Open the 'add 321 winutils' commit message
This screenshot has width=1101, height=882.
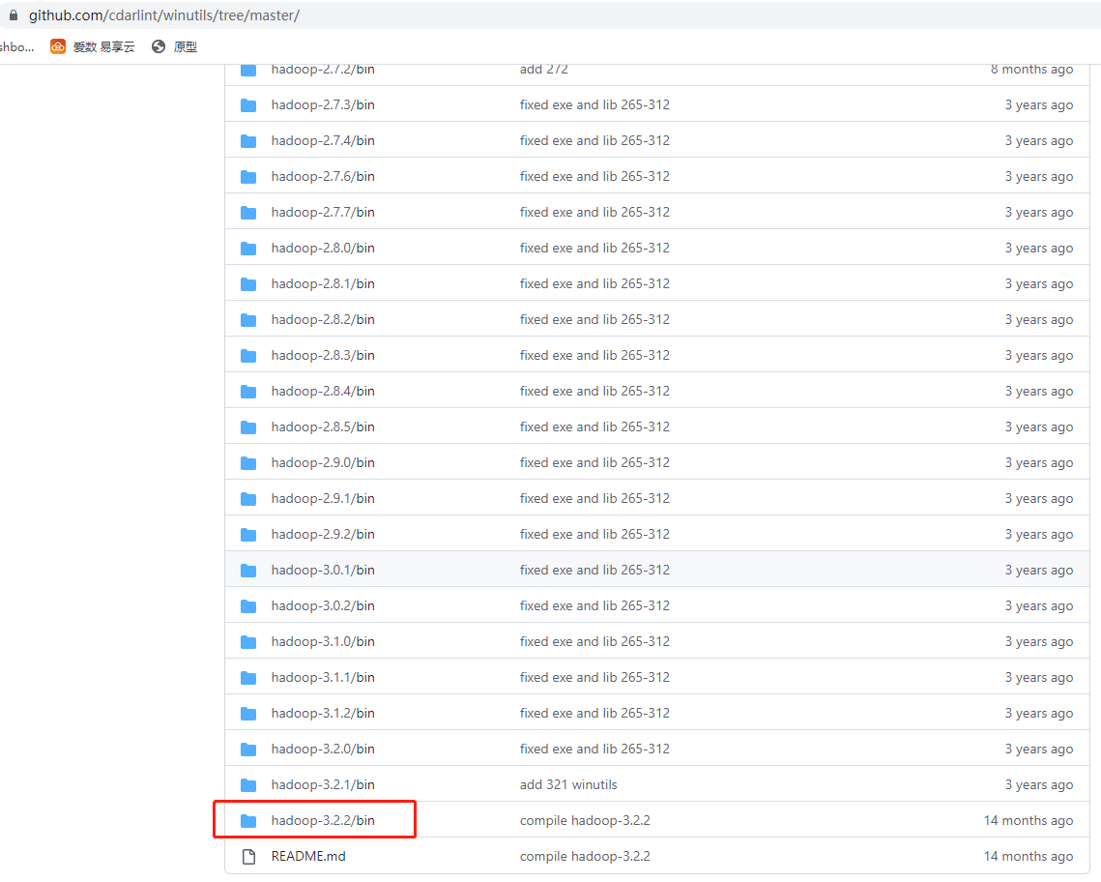(x=568, y=784)
